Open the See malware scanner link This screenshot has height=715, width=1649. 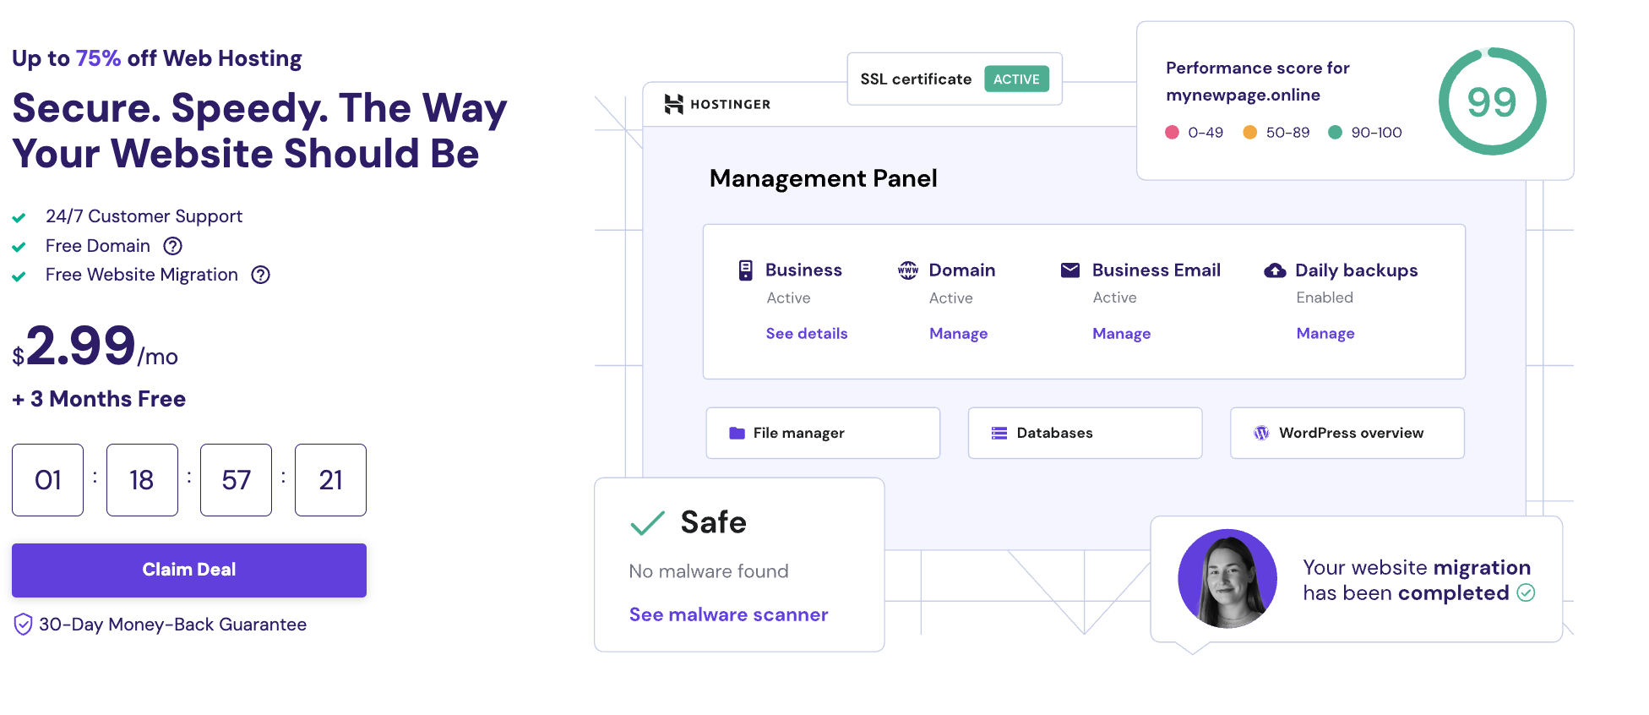(728, 614)
